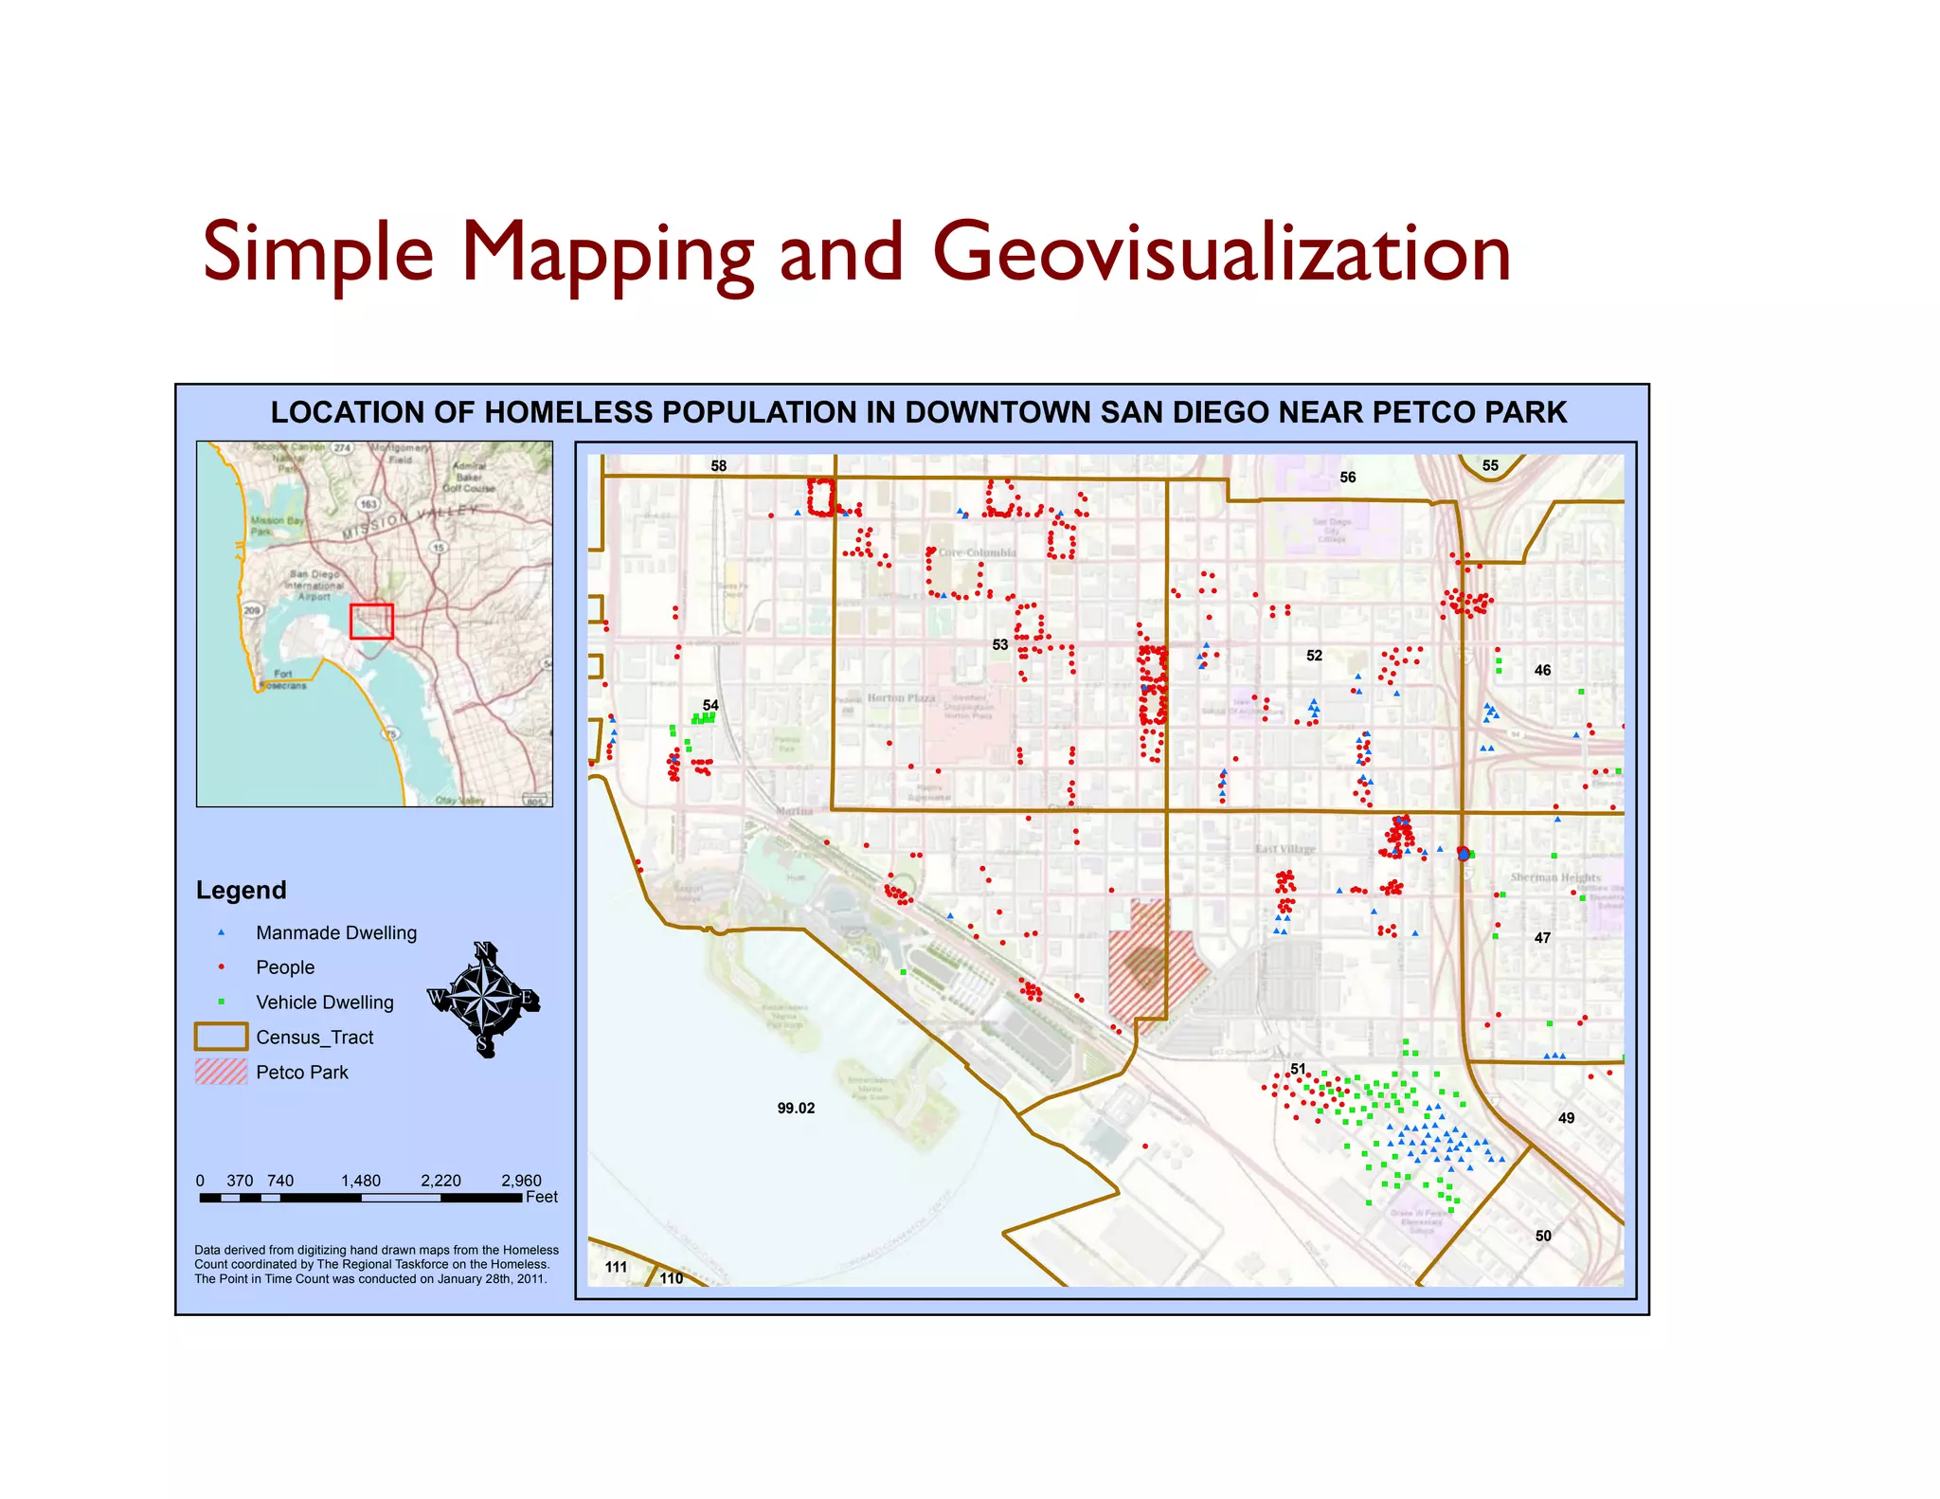Click the 'Feet' scale unit label
Viewport: 1940px width, 1499px height.
[x=542, y=1198]
